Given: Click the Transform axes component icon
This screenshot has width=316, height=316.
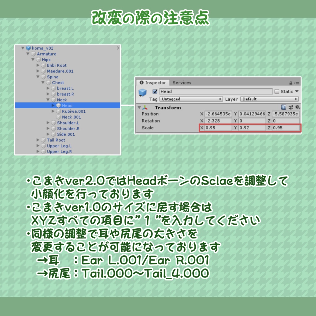Looking at the screenshot, I should coord(145,108).
